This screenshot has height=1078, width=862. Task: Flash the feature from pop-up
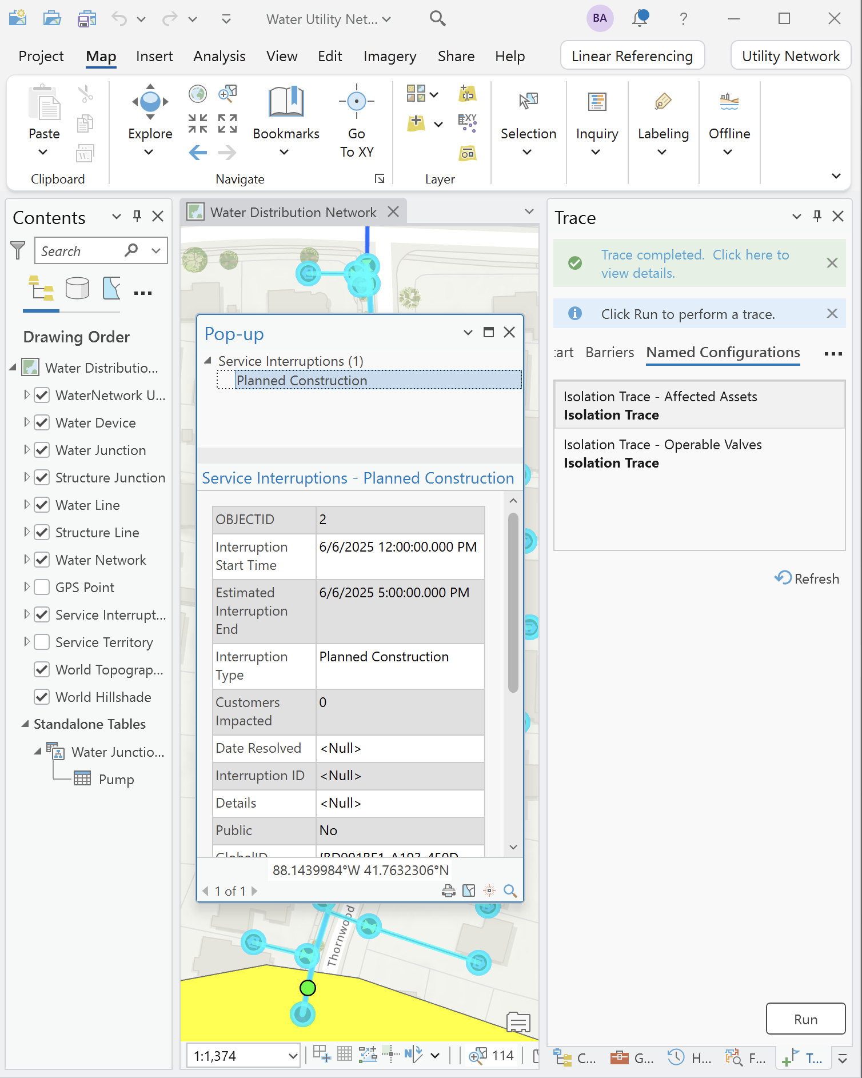(490, 891)
